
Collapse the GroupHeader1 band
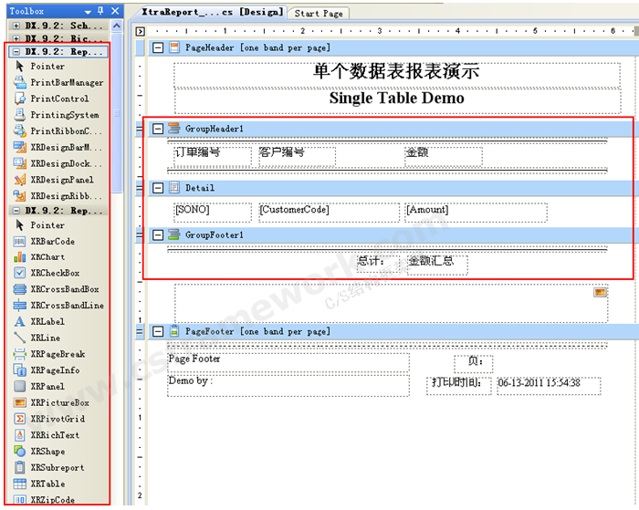[158, 130]
